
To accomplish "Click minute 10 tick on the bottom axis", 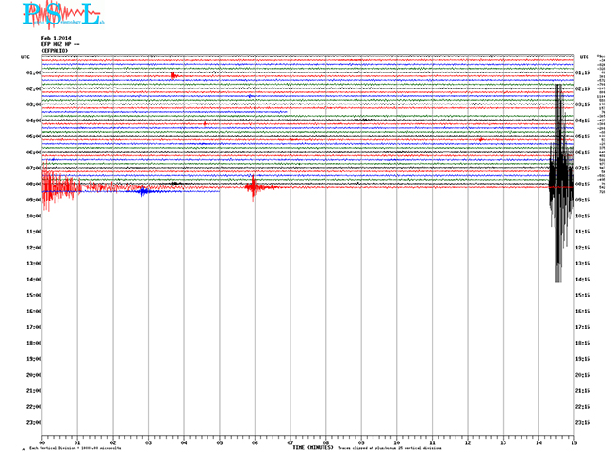I will coord(396,442).
